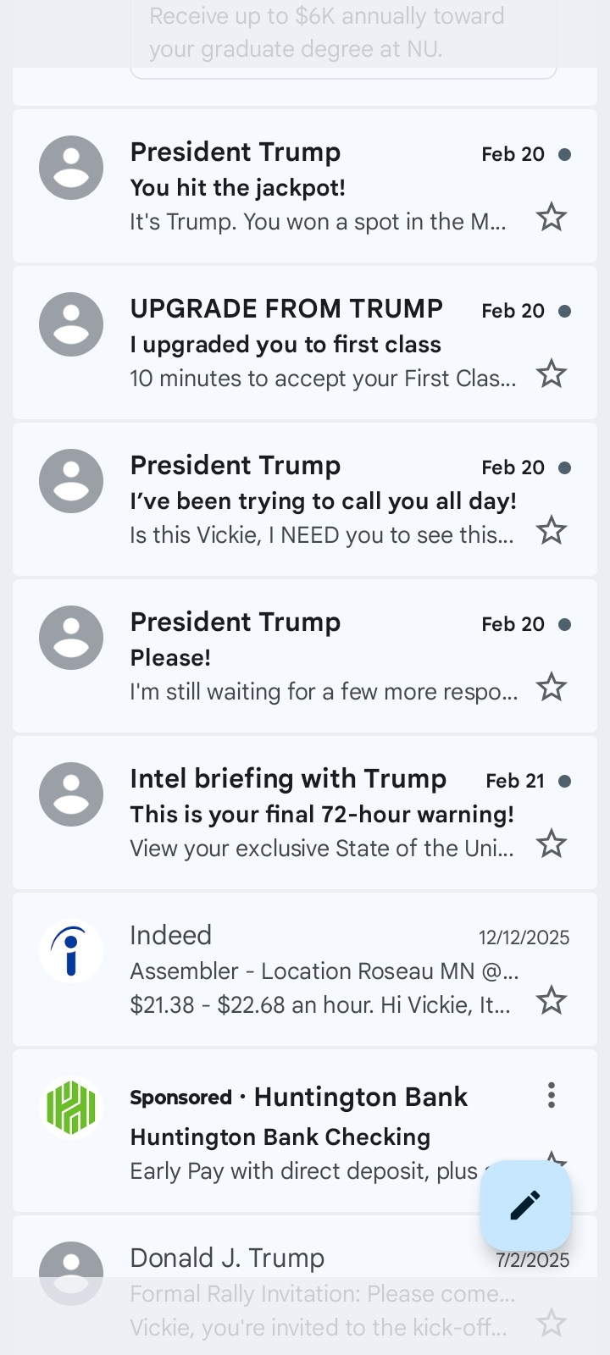Image resolution: width=610 pixels, height=1355 pixels.
Task: Tap the Huntington Bank logo avatar
Action: coord(71,1108)
